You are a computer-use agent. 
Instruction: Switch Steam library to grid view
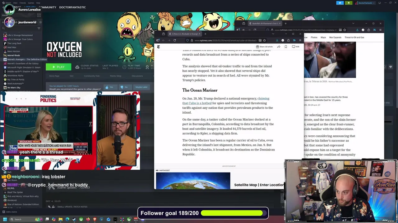click(39, 15)
